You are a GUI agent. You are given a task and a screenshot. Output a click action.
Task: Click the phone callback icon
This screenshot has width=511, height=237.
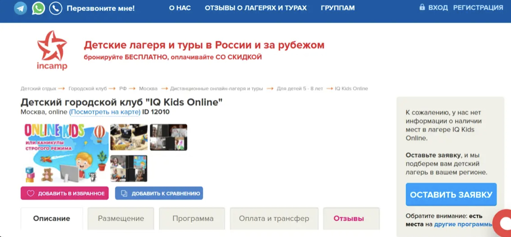[x=56, y=8]
